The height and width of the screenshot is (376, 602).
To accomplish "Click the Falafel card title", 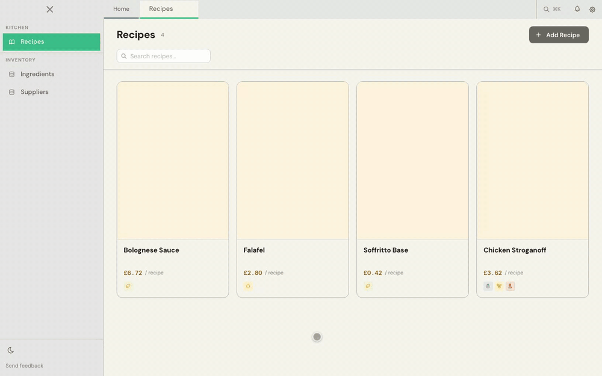I will (x=254, y=250).
